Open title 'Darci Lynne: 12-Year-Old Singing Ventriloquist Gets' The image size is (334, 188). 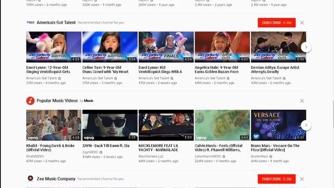coord(48,69)
